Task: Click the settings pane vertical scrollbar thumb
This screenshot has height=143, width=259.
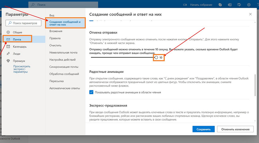Action: click(255, 85)
